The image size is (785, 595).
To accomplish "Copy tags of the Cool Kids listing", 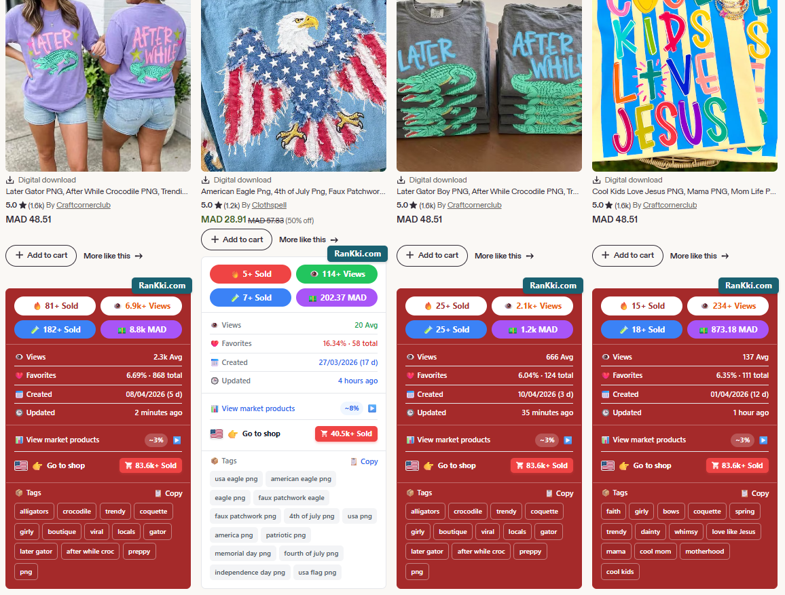I will [x=755, y=493].
